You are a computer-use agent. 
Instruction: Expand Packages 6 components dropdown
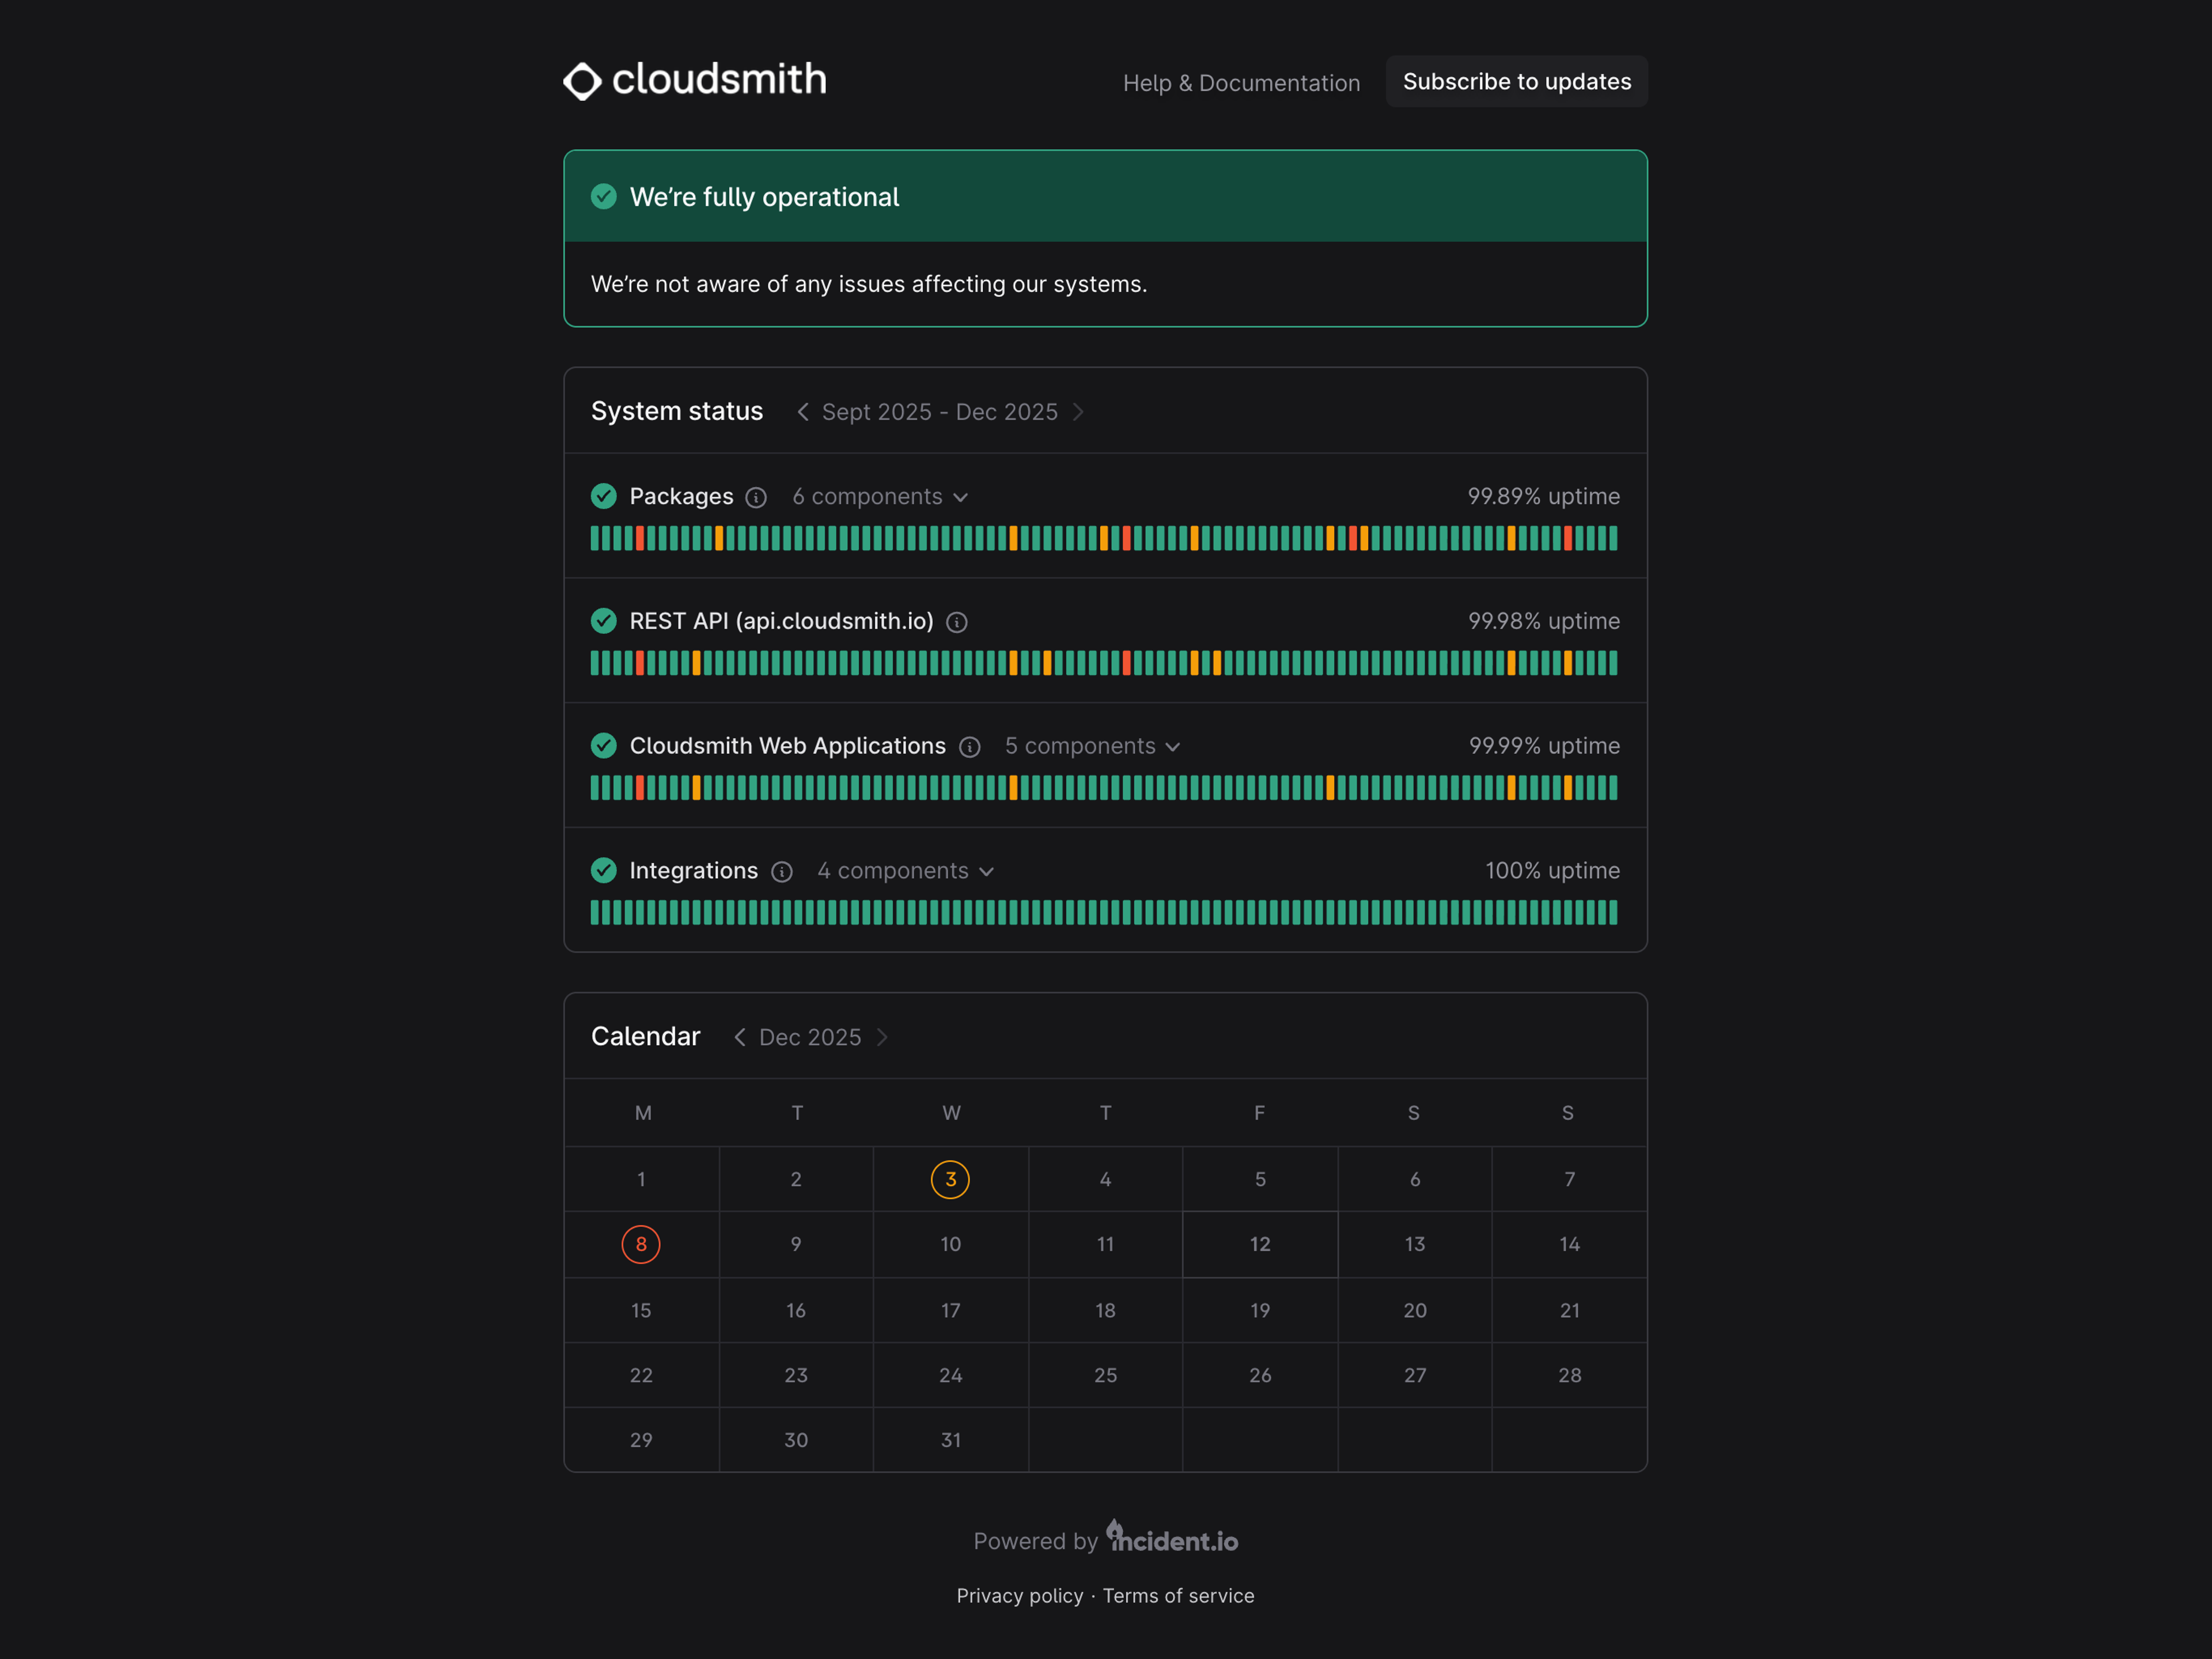(880, 496)
